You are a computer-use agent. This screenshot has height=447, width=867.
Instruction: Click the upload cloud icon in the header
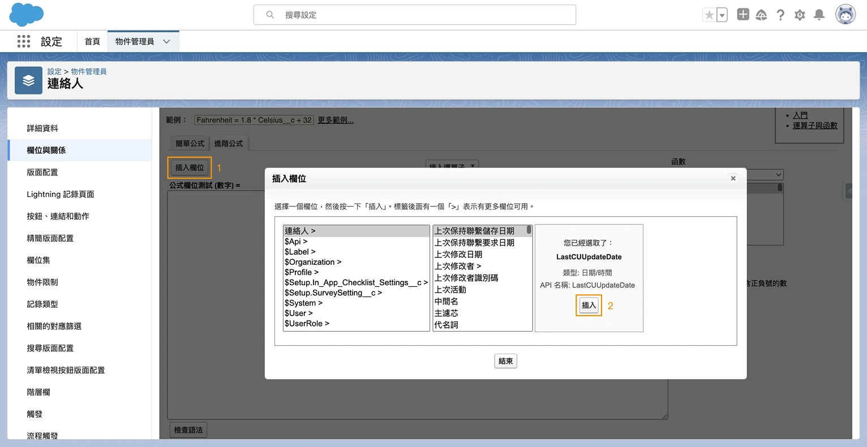pos(761,15)
